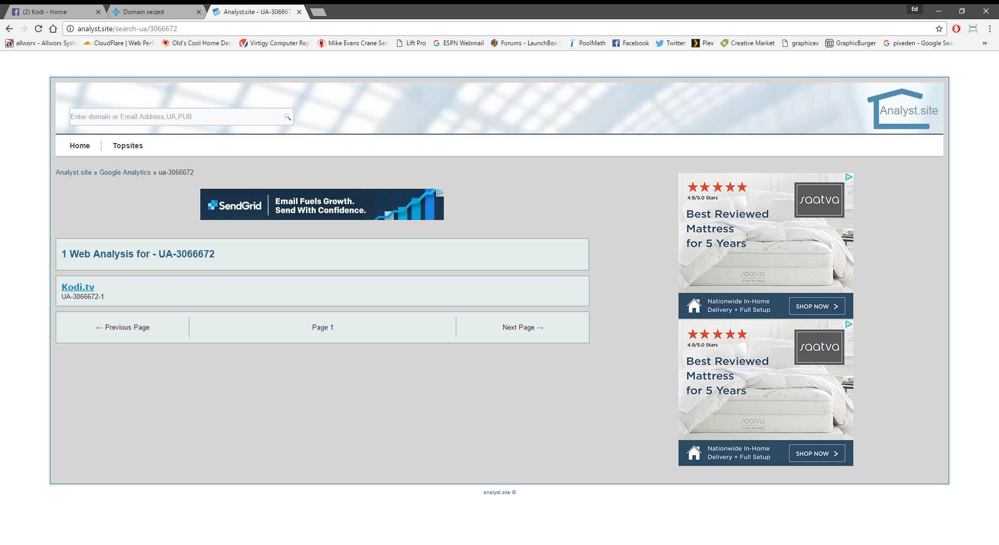This screenshot has height=545, width=999.
Task: Open the Chrome user profile Ed button
Action: point(915,9)
